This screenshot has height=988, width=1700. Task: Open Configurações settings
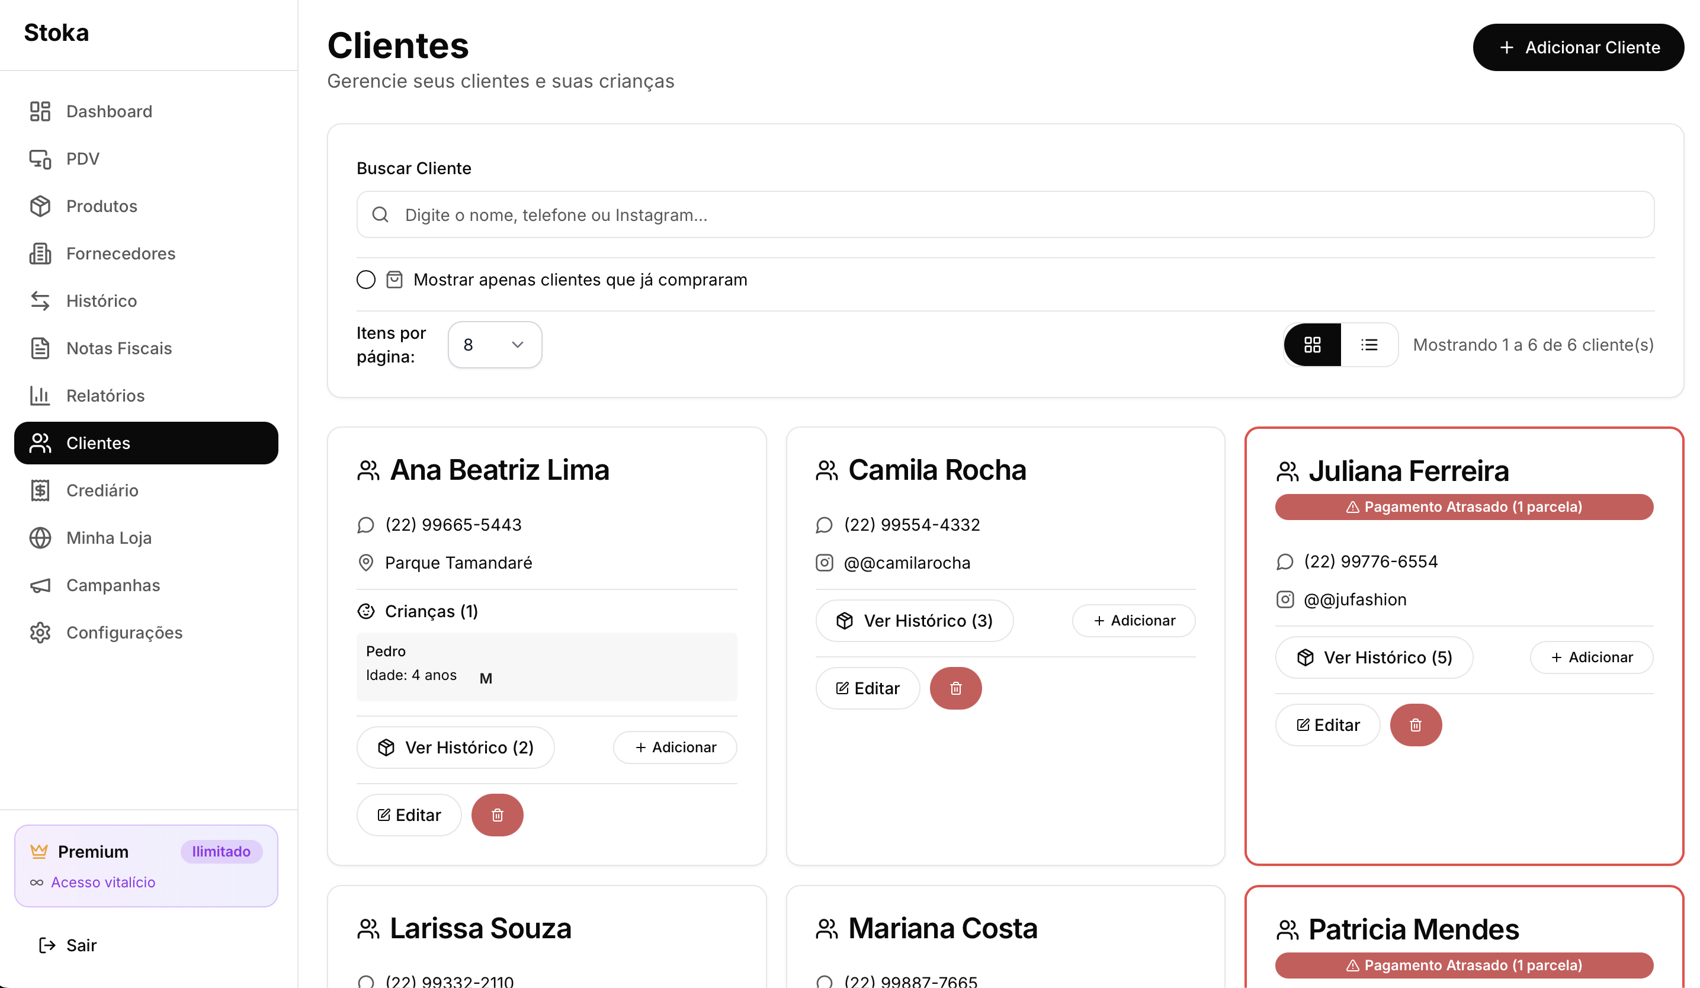(x=146, y=633)
